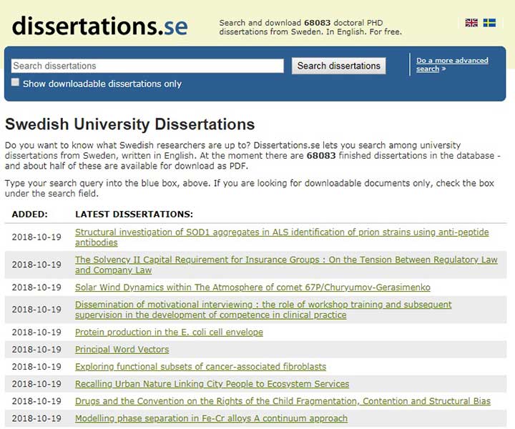
Task: Enable Show downloadable dissertations only checkbox
Action: point(15,82)
